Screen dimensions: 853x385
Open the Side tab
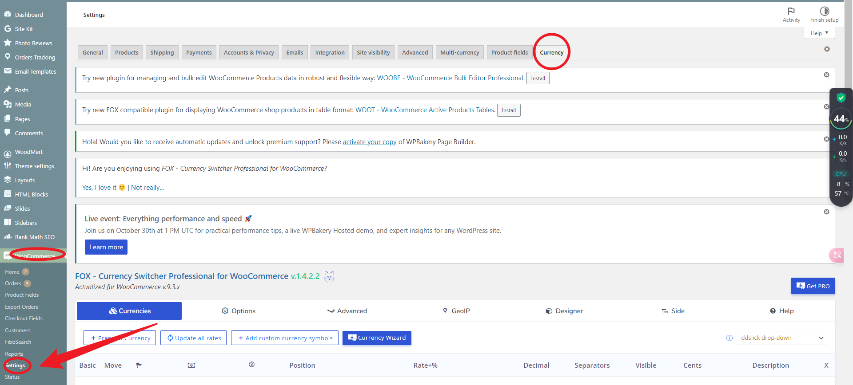tap(673, 311)
